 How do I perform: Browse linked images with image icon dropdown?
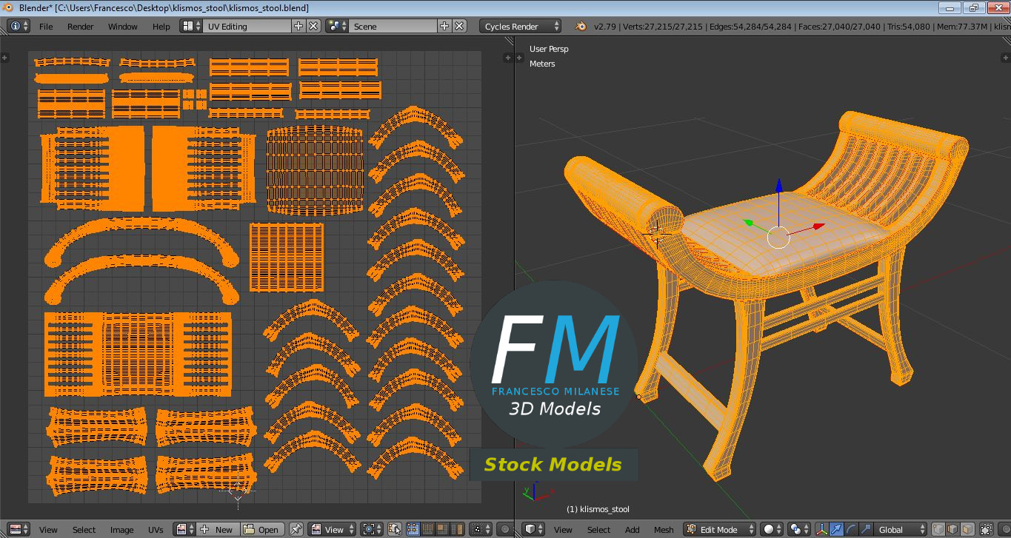184,529
